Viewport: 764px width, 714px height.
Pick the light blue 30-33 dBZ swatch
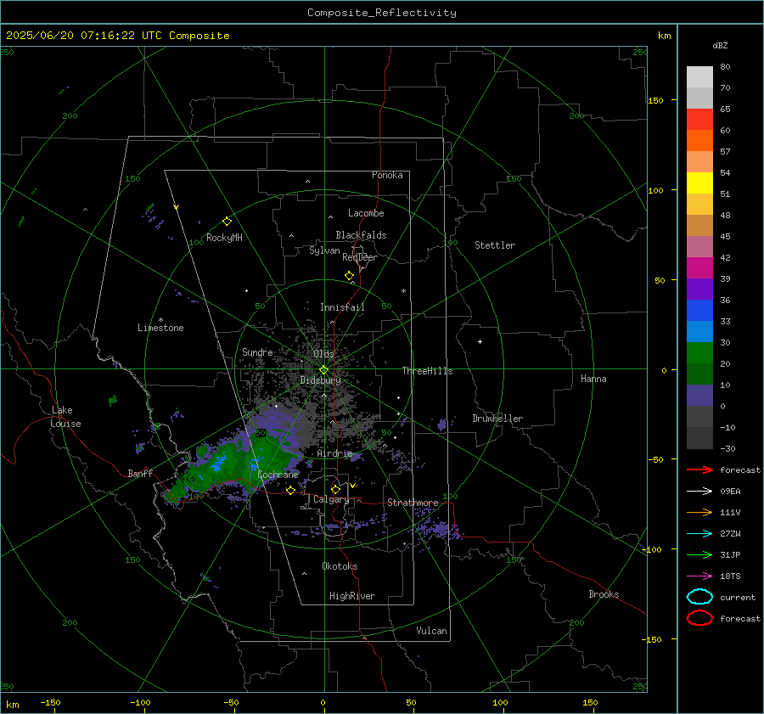pos(699,332)
